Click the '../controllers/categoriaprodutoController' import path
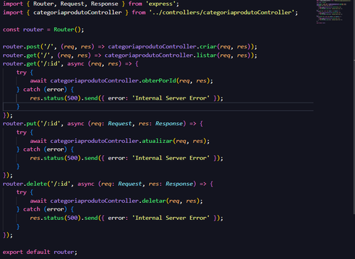355x259 pixels. (222, 13)
